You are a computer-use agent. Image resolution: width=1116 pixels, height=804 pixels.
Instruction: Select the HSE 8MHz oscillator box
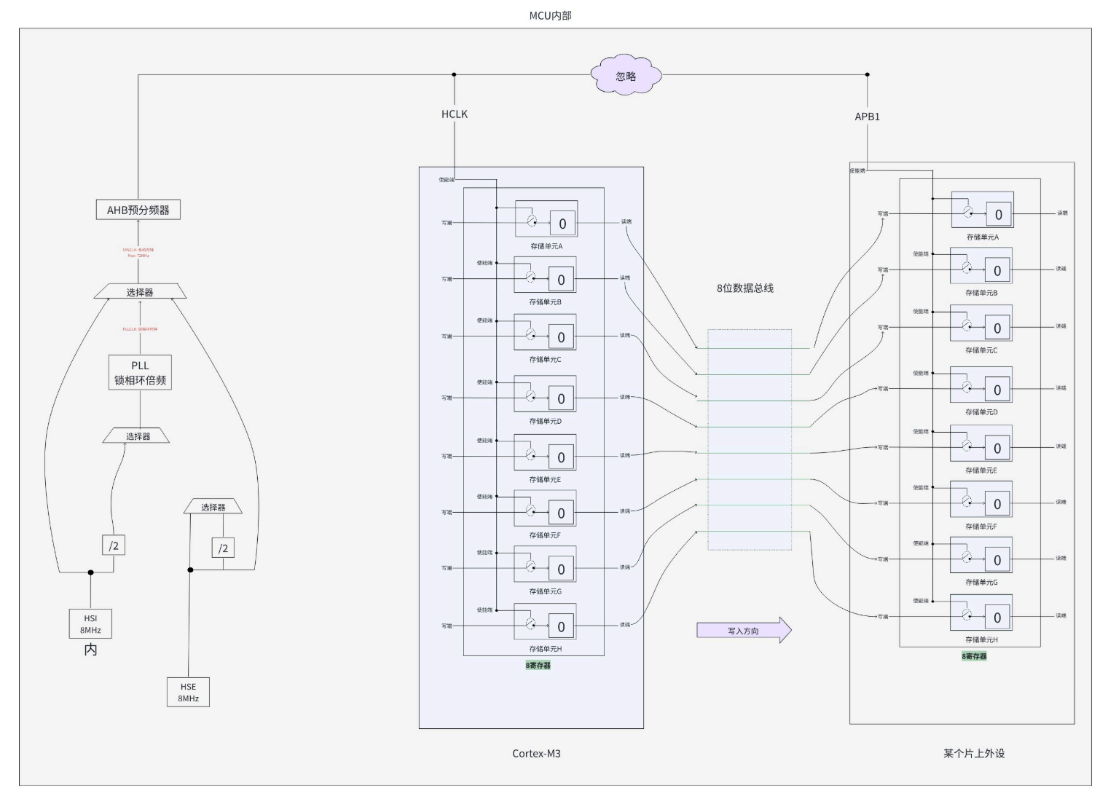(188, 692)
